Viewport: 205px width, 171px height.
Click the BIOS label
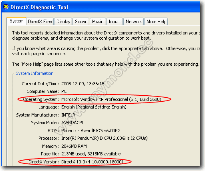pyautogui.click(x=53, y=131)
